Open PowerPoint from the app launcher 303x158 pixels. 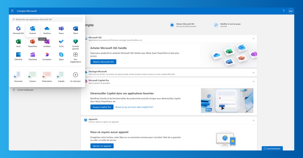33,43
